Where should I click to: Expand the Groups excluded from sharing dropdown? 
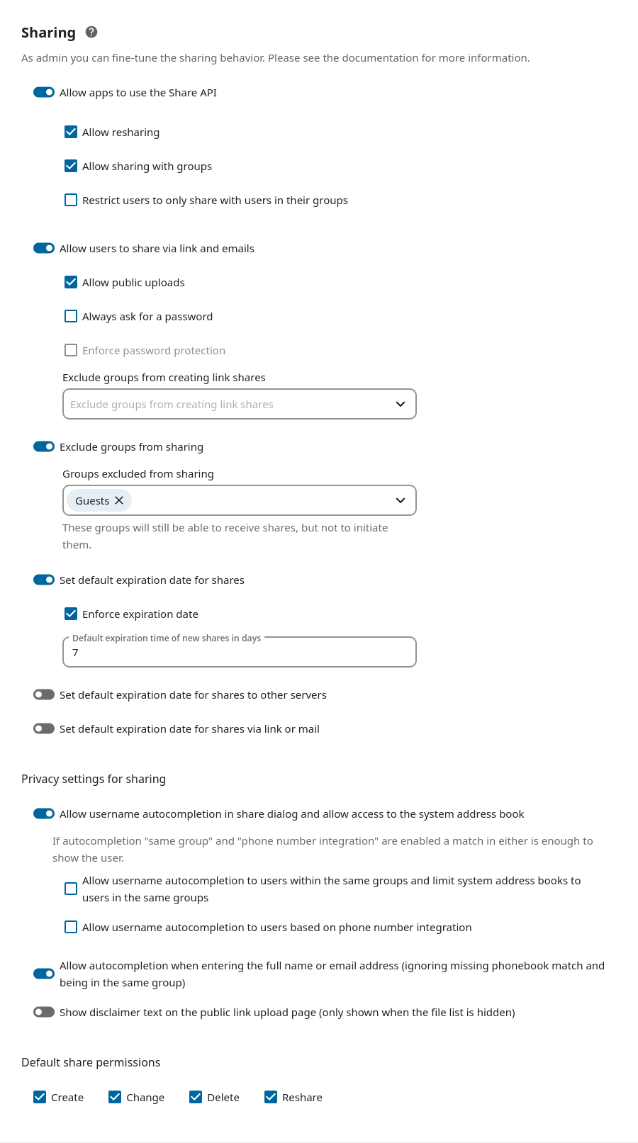tap(400, 500)
